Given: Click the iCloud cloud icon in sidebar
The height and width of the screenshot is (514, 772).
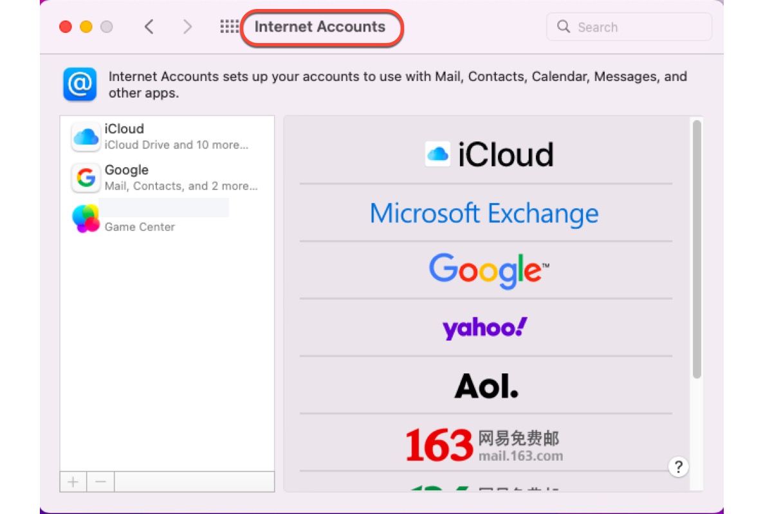Looking at the screenshot, I should [x=86, y=136].
